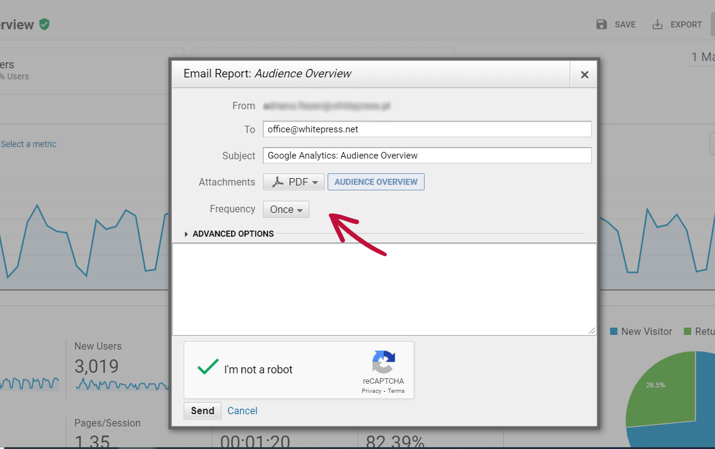Open the PDF attachment format dropdown
Viewport: 715px width, 449px height.
pyautogui.click(x=293, y=182)
